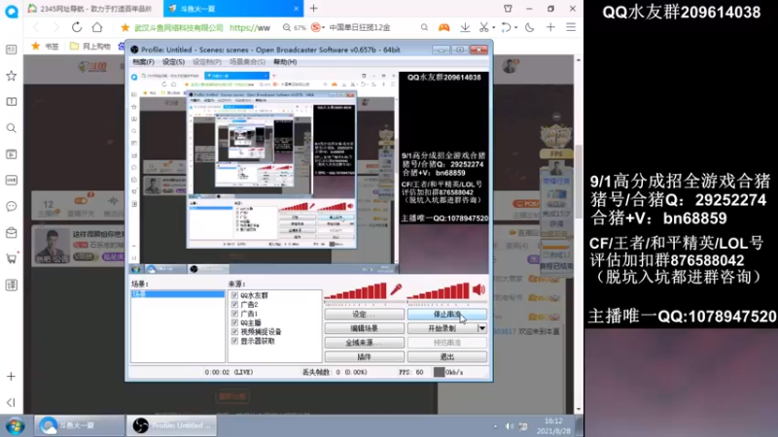778x437 pixels.
Task: Switch to 斗鱼火一夏 taskbar window
Action: point(79,425)
